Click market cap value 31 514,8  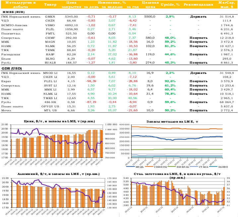[227, 17]
